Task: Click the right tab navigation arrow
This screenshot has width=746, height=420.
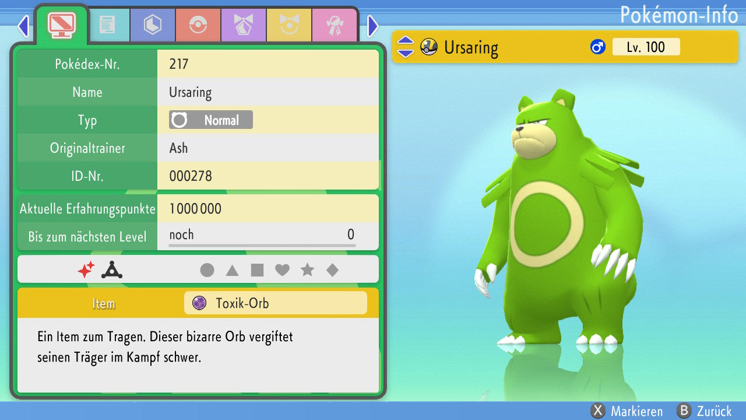Action: coord(373,26)
